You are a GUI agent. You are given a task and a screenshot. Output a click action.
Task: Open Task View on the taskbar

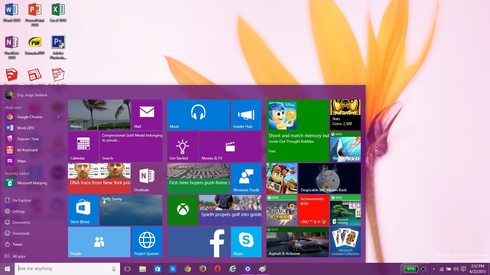point(127,269)
